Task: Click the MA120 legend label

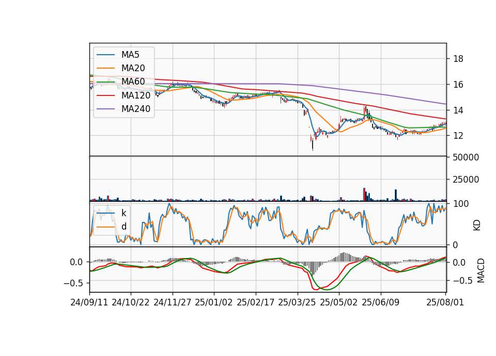Action: pyautogui.click(x=136, y=95)
